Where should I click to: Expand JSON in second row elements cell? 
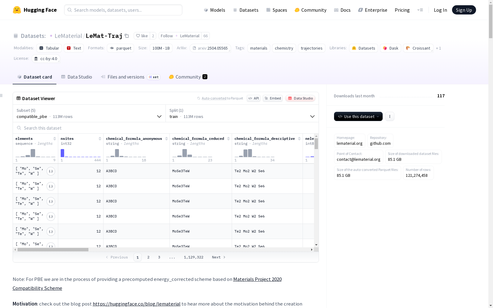pyautogui.click(x=51, y=186)
